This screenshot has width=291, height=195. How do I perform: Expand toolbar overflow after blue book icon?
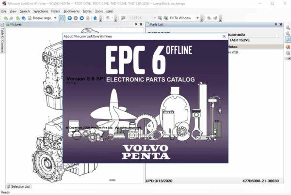[x=100, y=18]
